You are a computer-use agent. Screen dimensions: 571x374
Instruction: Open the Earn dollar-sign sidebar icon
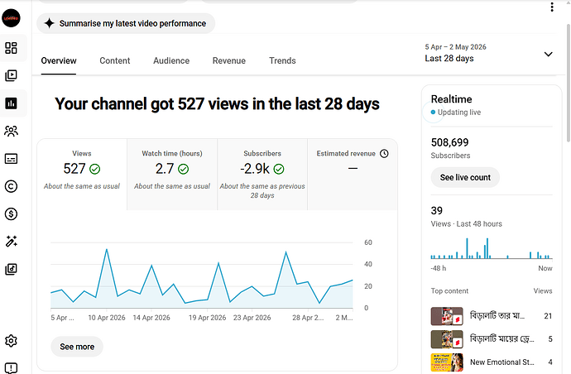point(11,214)
